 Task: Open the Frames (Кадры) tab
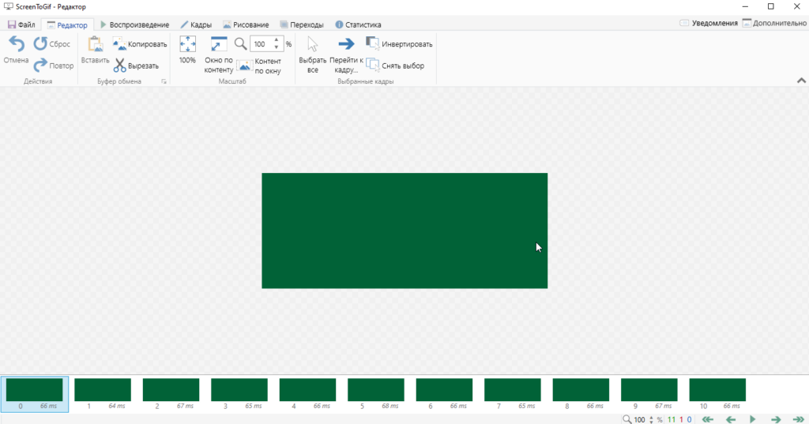pyautogui.click(x=196, y=24)
